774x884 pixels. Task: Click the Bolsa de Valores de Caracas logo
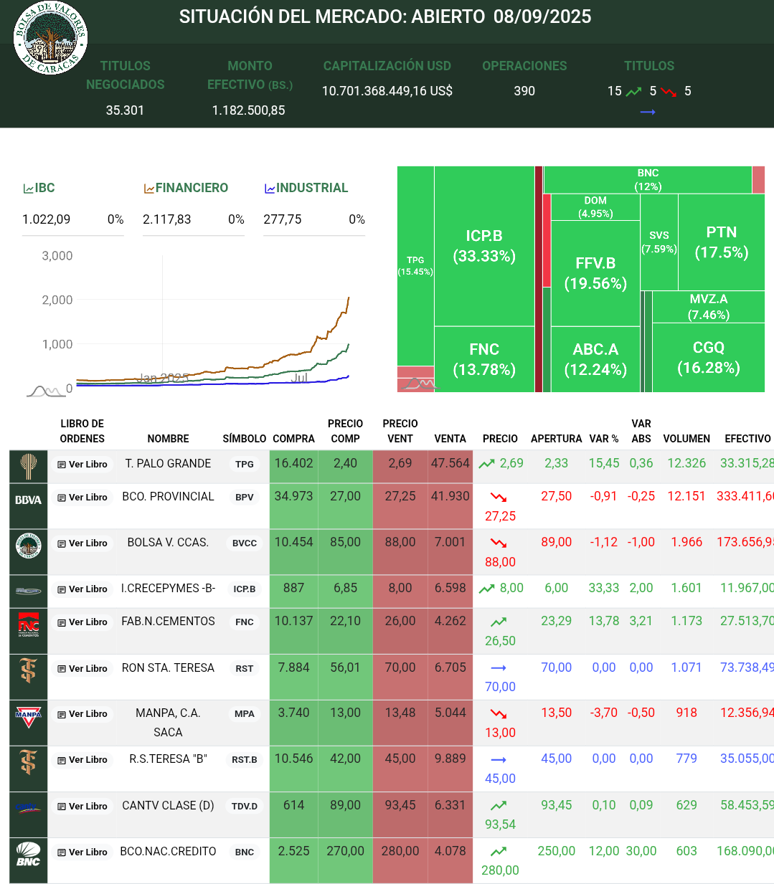point(51,38)
